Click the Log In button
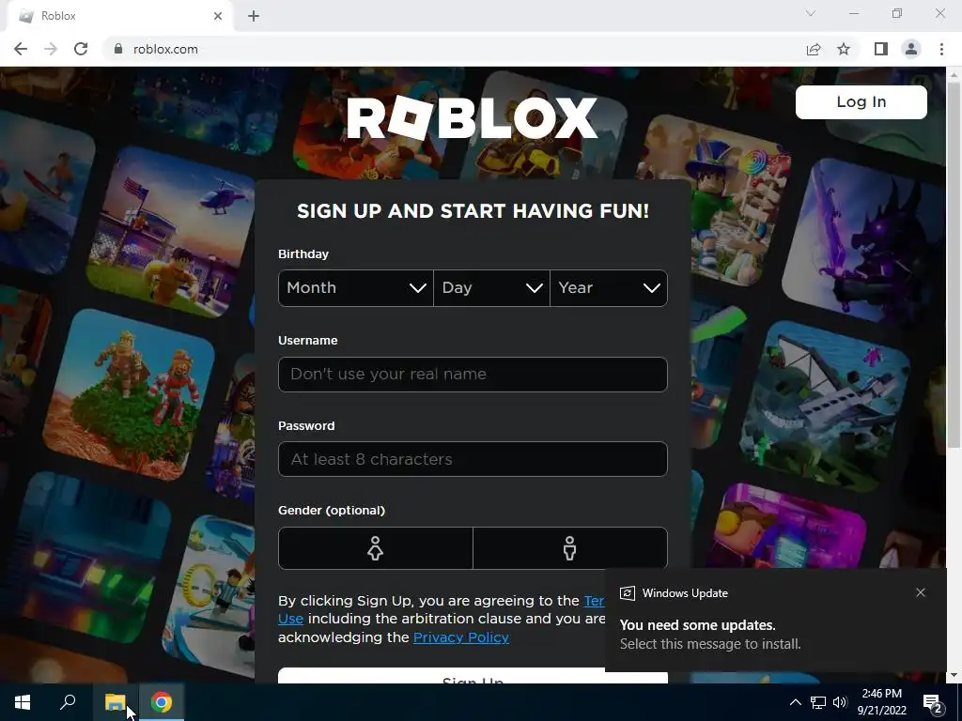Image resolution: width=962 pixels, height=721 pixels. (861, 101)
